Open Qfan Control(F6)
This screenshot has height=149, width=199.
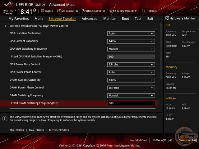point(93,11)
